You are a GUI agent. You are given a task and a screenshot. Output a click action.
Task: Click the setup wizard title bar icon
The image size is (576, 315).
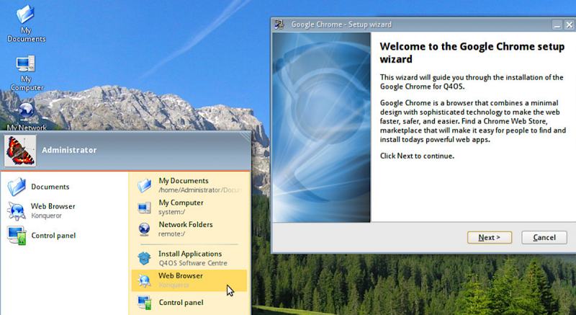click(x=279, y=25)
